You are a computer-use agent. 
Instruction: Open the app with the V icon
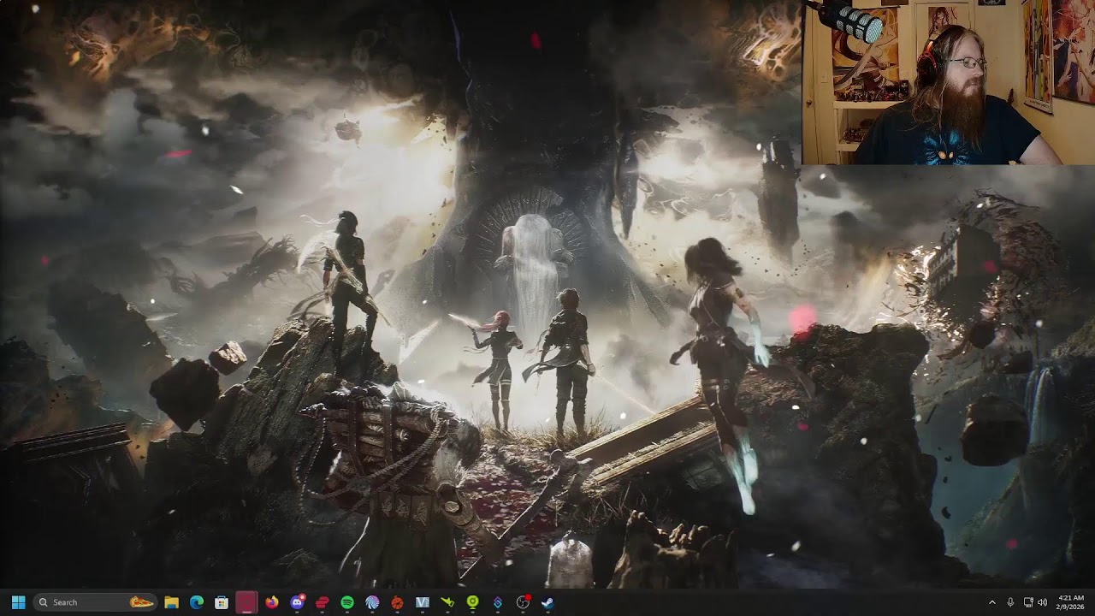click(423, 602)
